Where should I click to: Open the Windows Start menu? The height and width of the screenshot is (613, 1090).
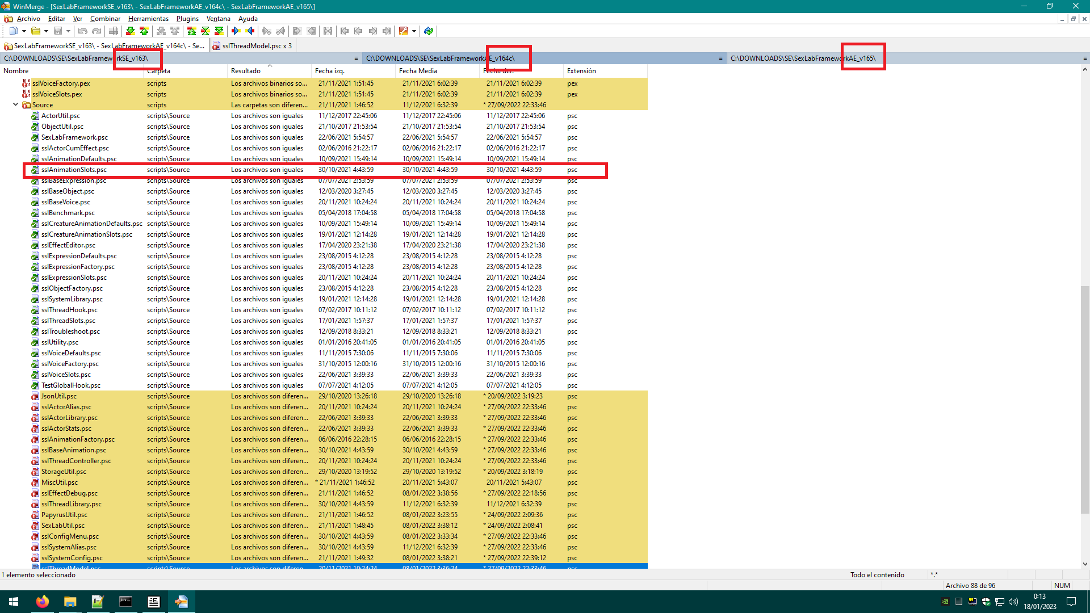tap(14, 602)
